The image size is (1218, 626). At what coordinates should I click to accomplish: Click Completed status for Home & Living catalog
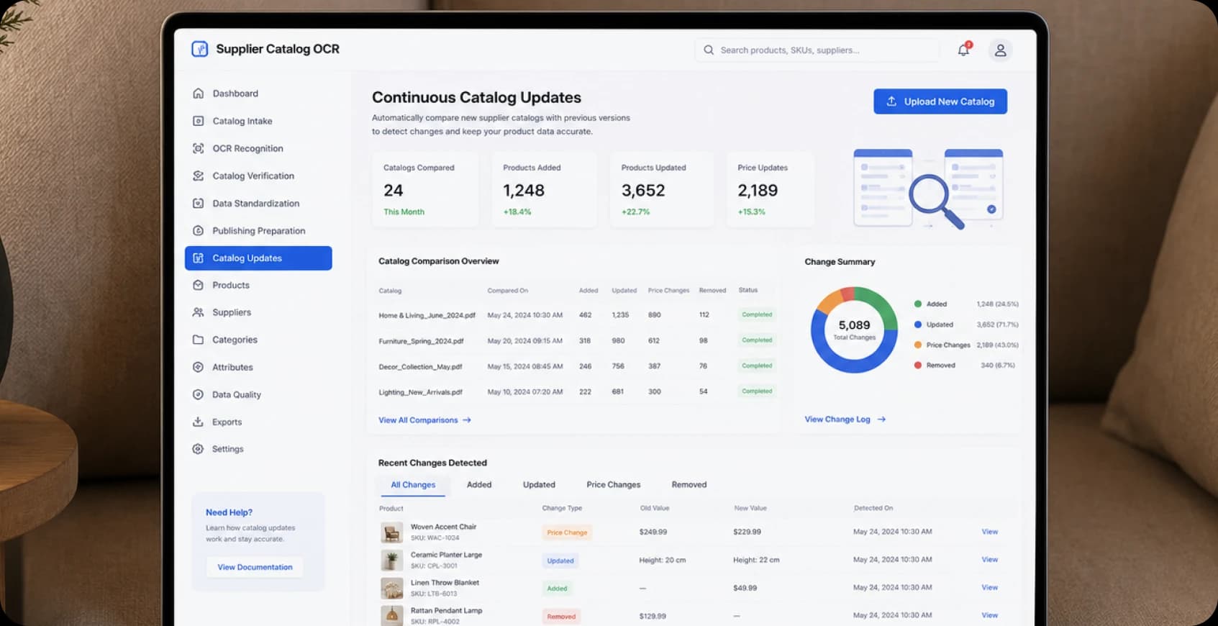coord(757,315)
